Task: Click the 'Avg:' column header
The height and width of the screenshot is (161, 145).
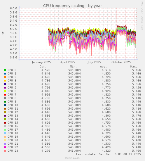Action: point(104,67)
